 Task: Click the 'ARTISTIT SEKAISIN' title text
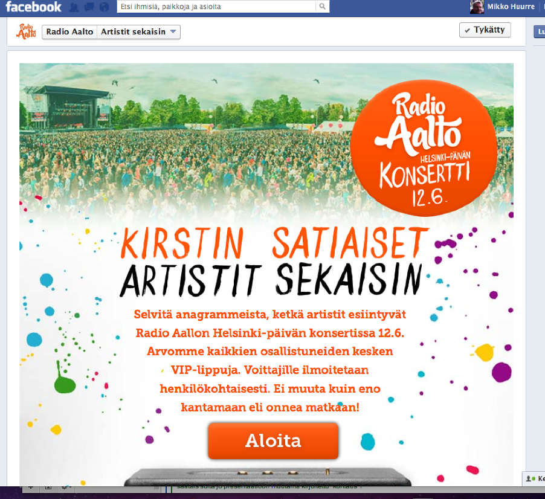(271, 280)
